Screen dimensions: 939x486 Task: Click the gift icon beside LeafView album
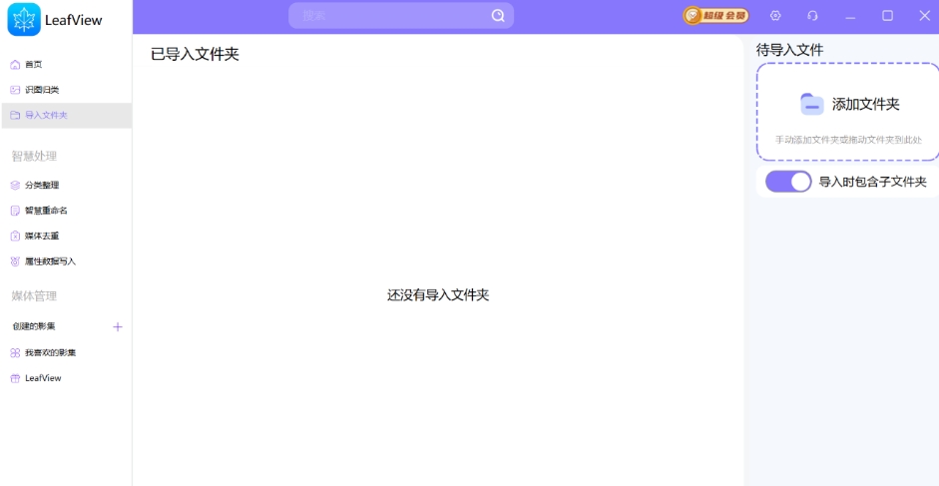click(x=16, y=378)
